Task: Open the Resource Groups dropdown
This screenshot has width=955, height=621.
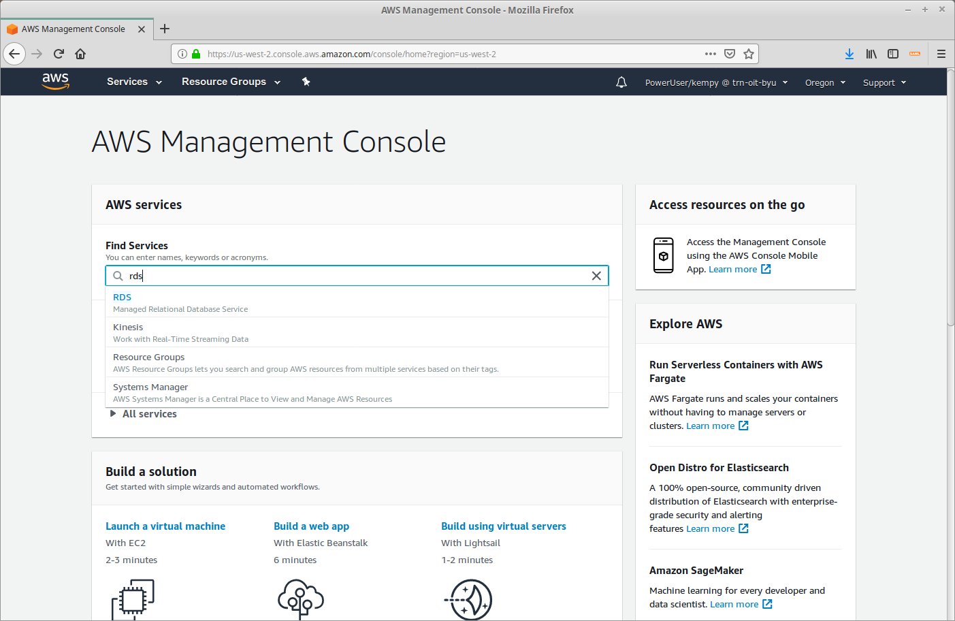Action: pos(231,82)
